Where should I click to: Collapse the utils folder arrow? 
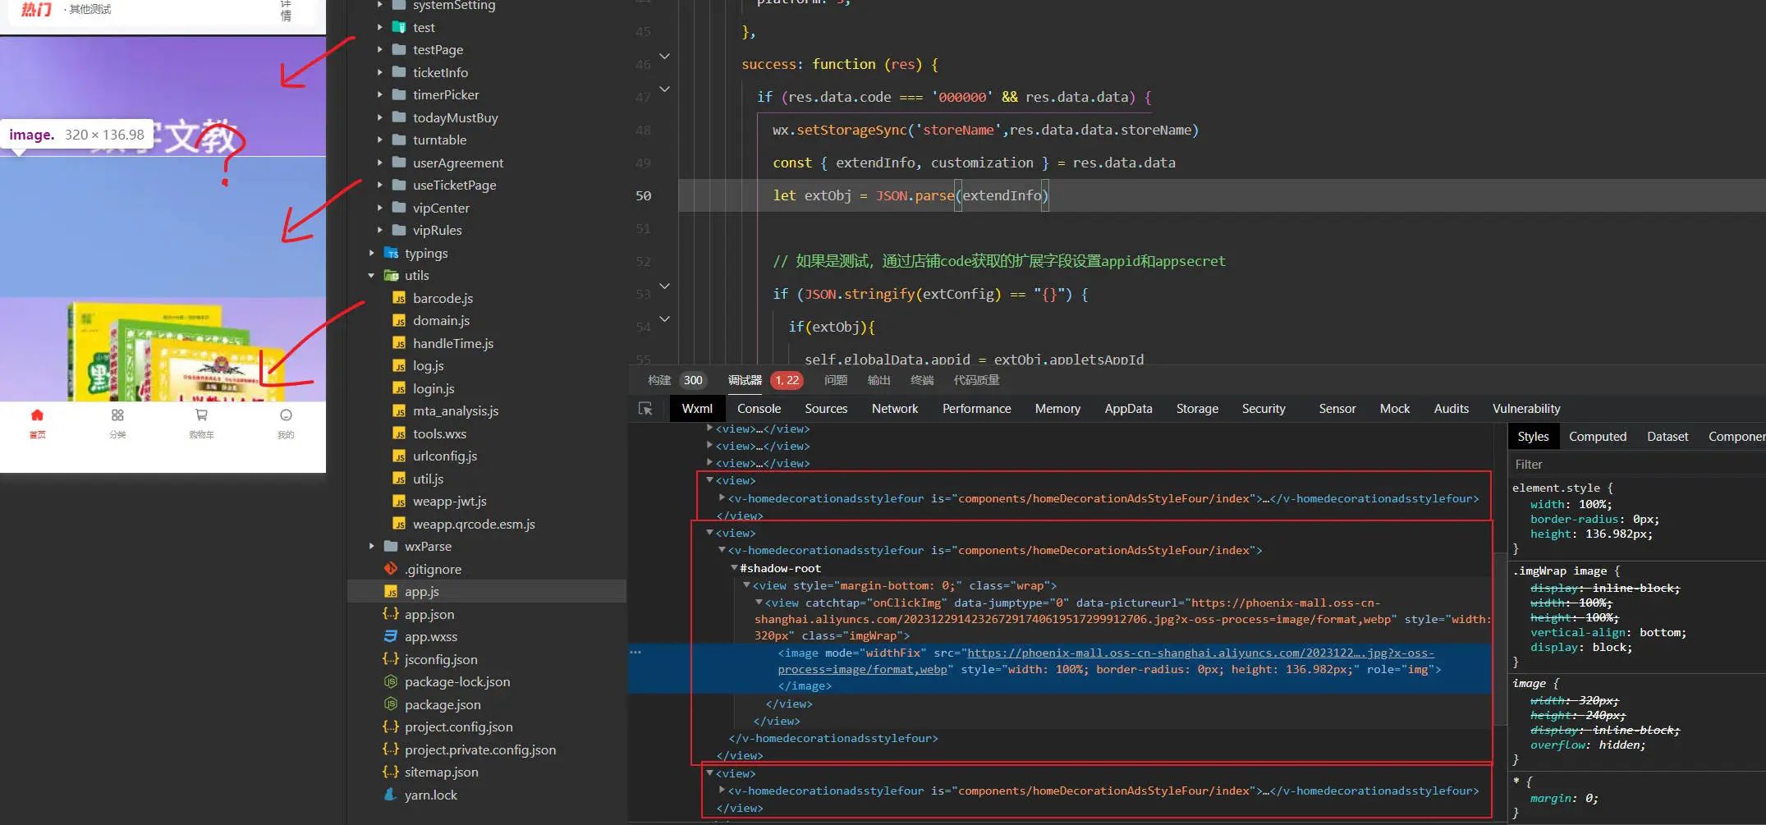tap(371, 276)
